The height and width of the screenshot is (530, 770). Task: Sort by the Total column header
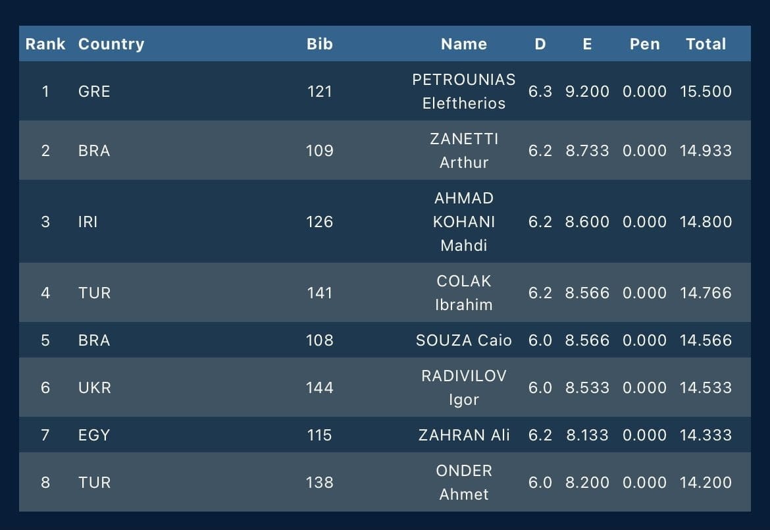(706, 44)
